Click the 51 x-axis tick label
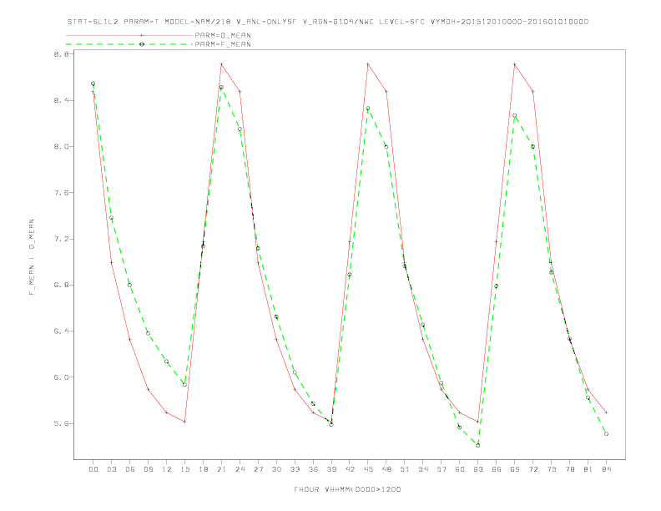Screen dimensions: 661x511 tap(405, 469)
